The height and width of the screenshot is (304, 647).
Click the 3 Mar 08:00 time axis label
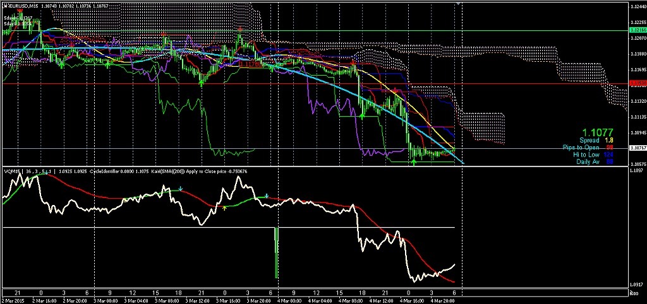point(167,300)
